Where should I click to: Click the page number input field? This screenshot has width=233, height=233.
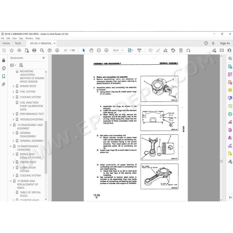point(66,51)
